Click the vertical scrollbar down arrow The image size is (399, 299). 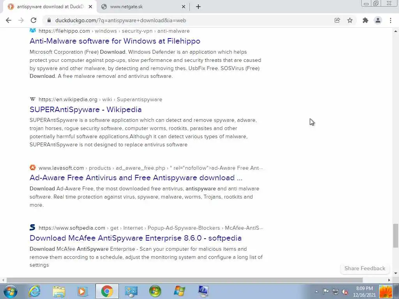[x=395, y=273]
